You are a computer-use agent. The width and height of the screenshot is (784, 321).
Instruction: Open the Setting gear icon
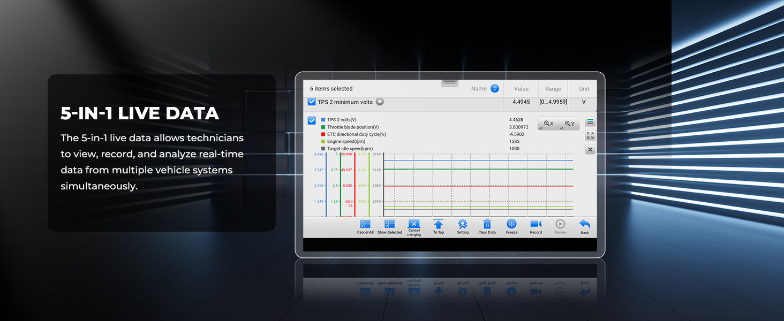tap(463, 225)
